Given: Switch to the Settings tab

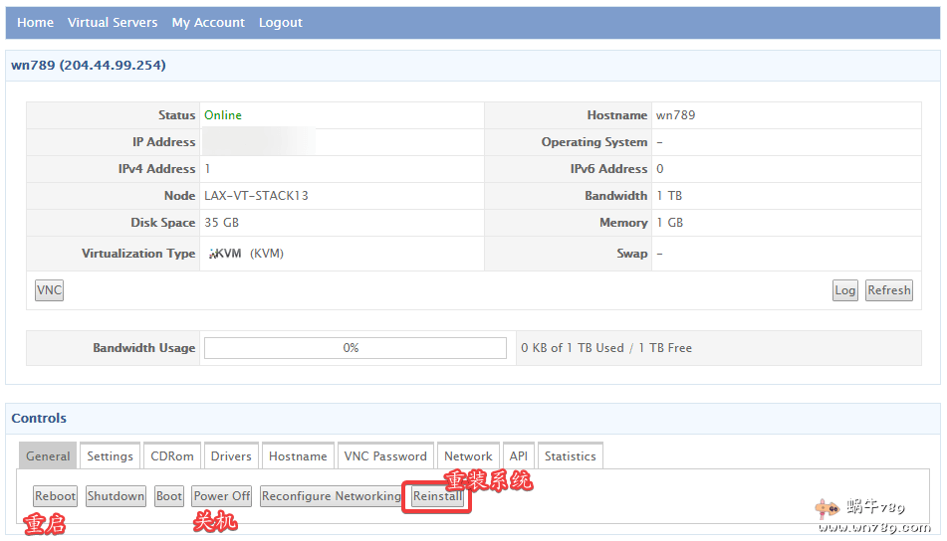Looking at the screenshot, I should pos(110,456).
